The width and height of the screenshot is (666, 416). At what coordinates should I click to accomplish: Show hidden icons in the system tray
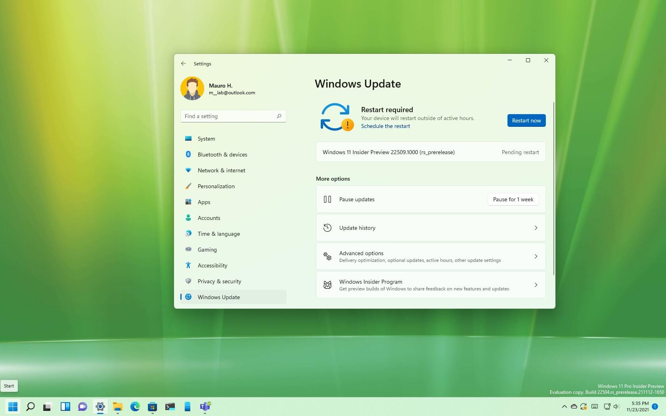(x=565, y=407)
